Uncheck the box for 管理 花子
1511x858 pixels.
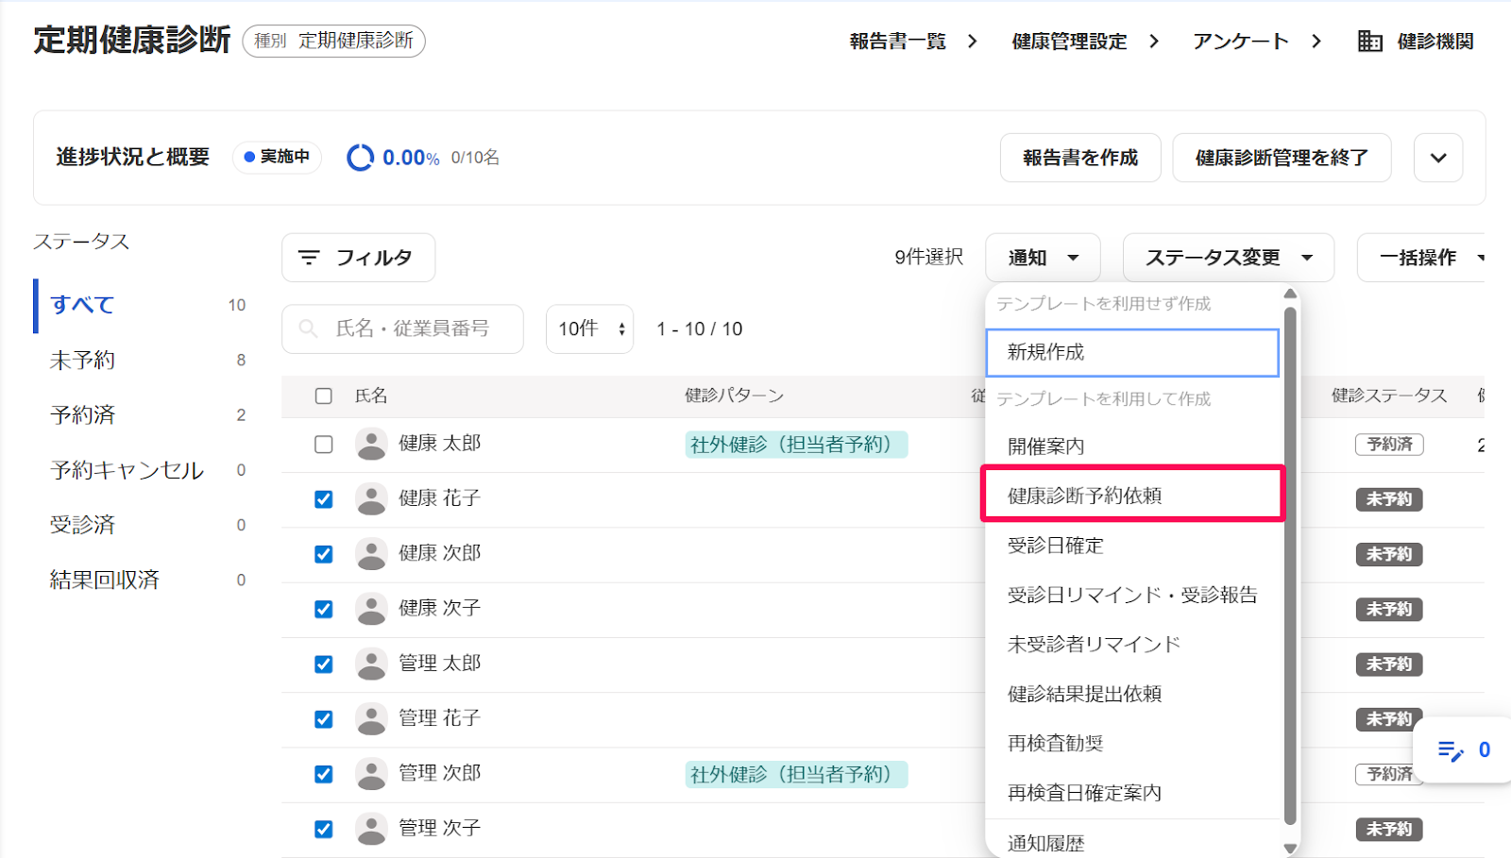click(324, 719)
